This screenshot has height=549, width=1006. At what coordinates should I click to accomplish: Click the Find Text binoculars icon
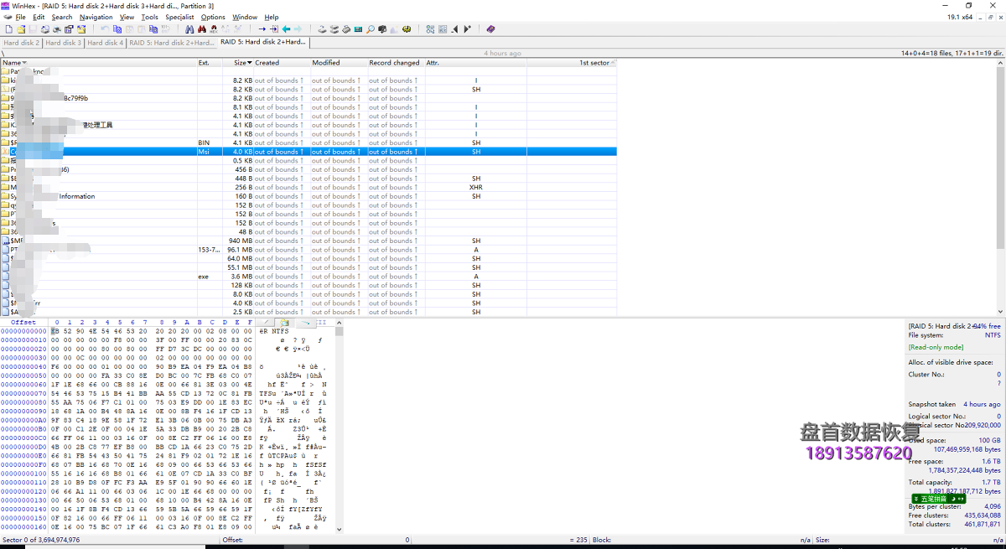tap(189, 29)
